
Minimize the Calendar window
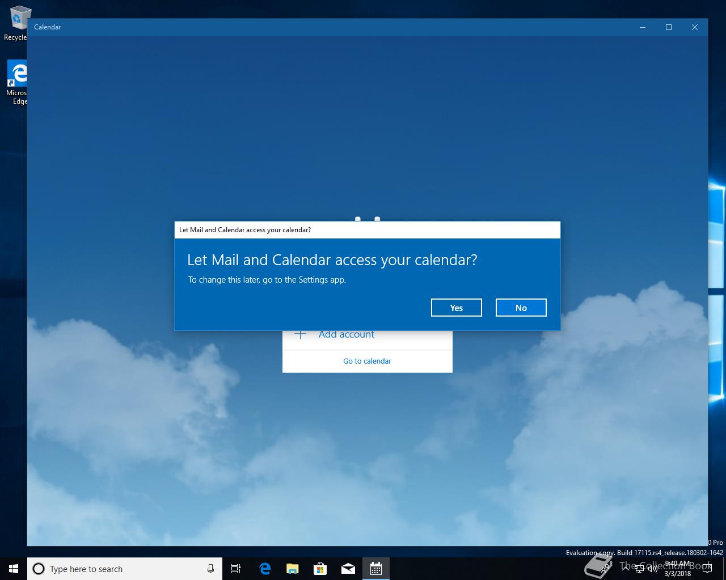point(643,27)
